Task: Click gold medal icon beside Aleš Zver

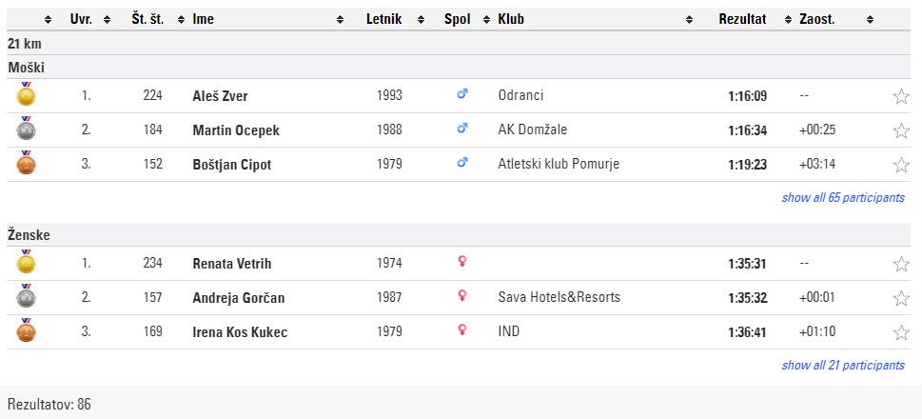Action: point(26,94)
